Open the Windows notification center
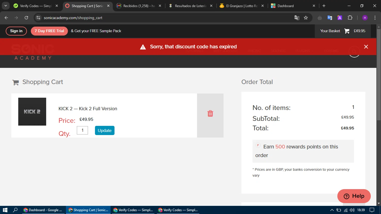The height and width of the screenshot is (214, 381). [x=372, y=210]
